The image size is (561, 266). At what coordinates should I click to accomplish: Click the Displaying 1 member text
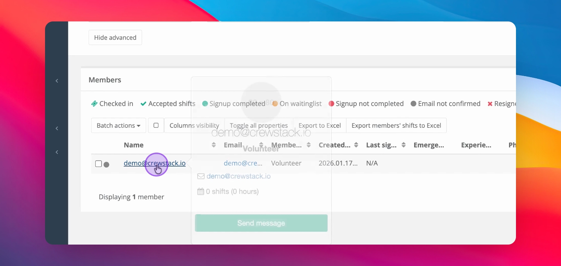(x=131, y=197)
